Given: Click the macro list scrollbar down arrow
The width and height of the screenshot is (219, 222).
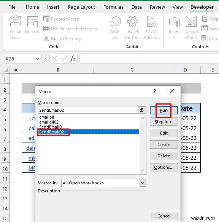Looking at the screenshot, I should point(143,171).
